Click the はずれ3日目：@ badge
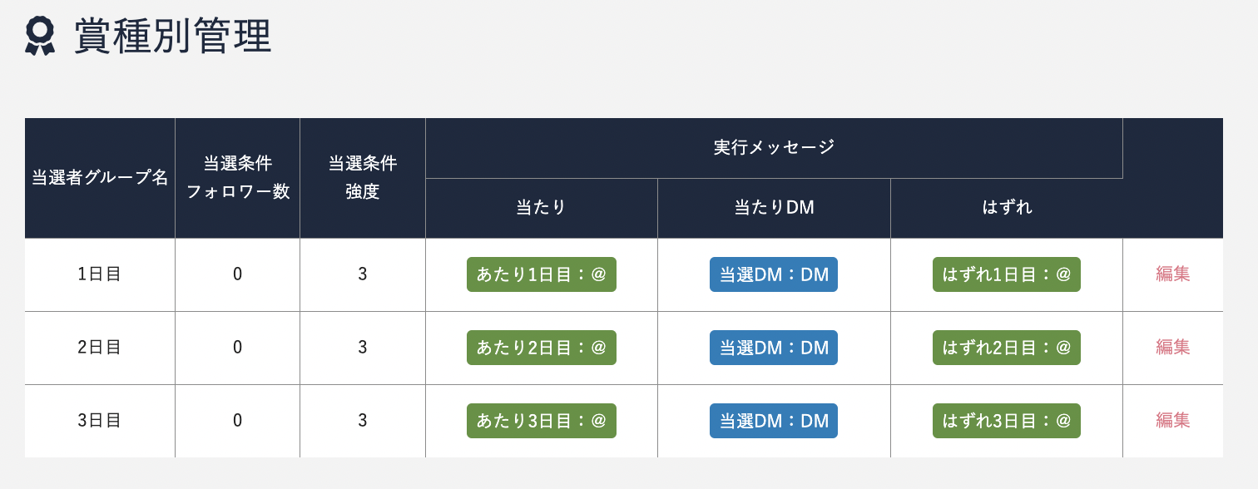Image resolution: width=1258 pixels, height=489 pixels. (x=1007, y=421)
